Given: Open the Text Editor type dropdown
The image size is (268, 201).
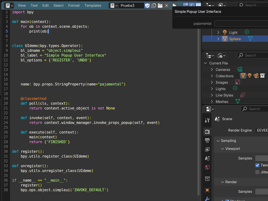Looking at the screenshot, I should pos(9,6).
